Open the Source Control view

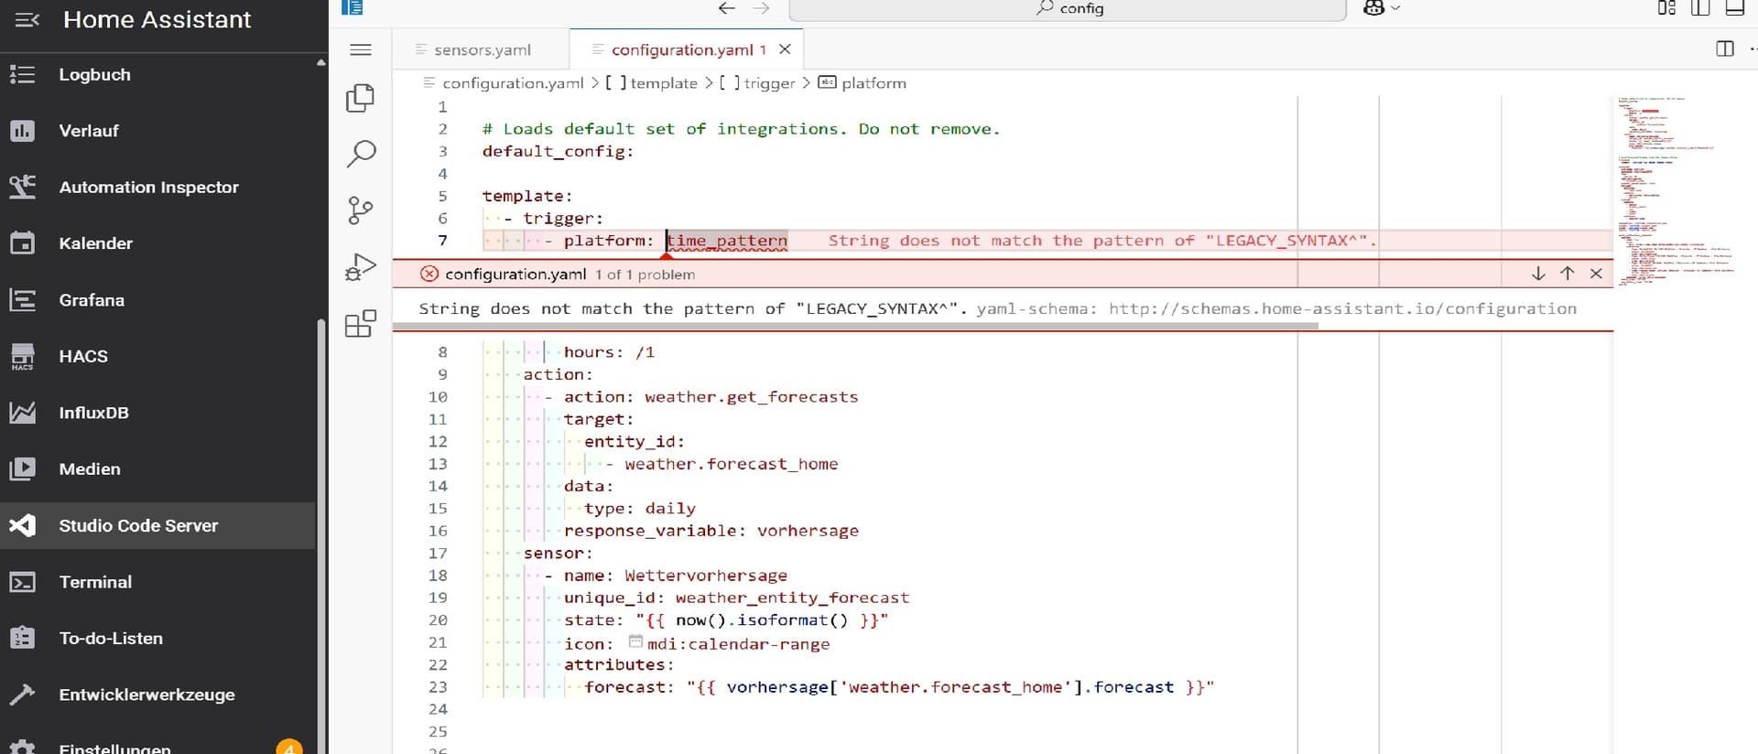(x=361, y=210)
